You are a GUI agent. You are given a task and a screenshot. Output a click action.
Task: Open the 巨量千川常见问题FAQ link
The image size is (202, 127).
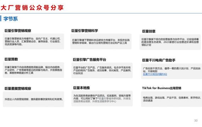[x=155, y=74]
